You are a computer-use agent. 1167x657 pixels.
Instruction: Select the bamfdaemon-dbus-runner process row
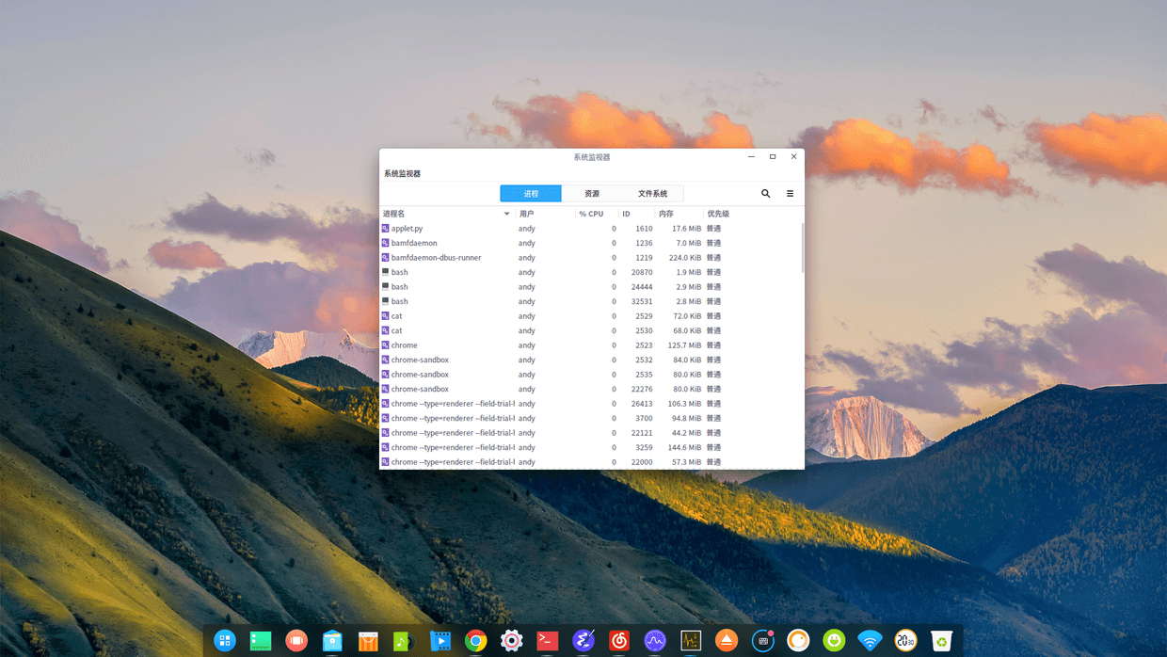[x=591, y=258]
